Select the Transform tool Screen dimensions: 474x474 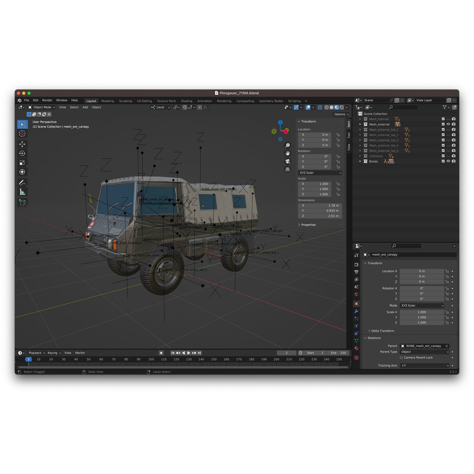point(22,172)
